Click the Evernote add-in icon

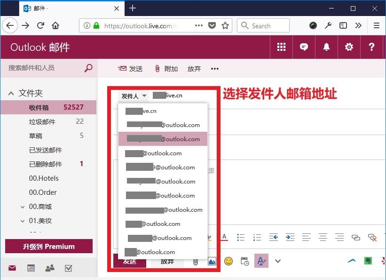[x=368, y=261]
